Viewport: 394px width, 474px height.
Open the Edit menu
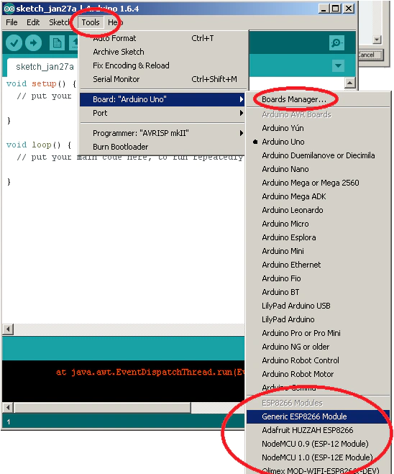pos(33,22)
